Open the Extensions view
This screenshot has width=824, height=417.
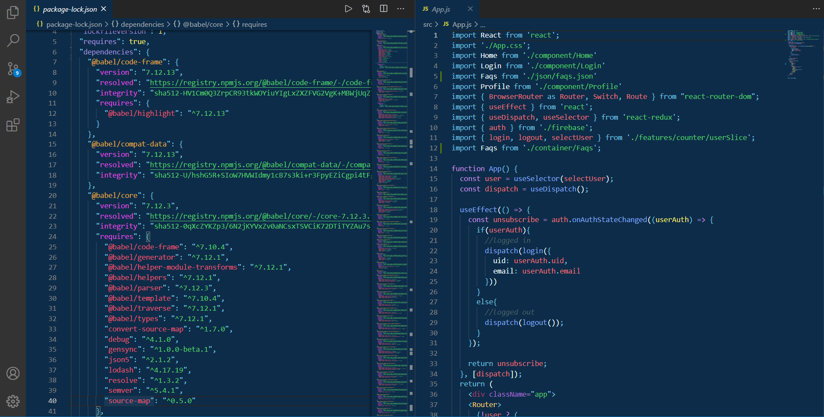[13, 125]
